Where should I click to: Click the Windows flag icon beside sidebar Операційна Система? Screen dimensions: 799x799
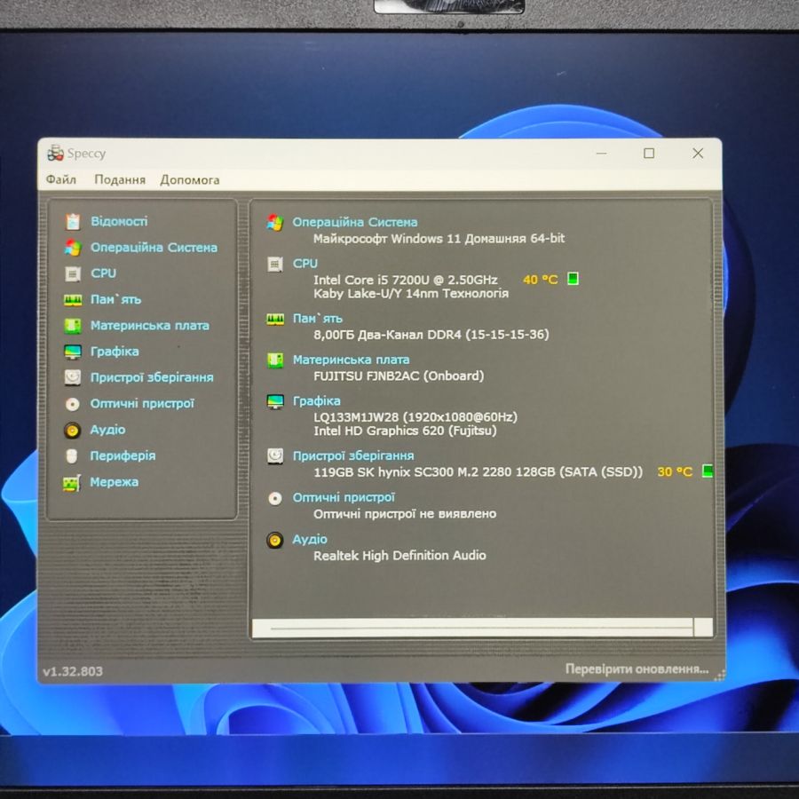73,248
